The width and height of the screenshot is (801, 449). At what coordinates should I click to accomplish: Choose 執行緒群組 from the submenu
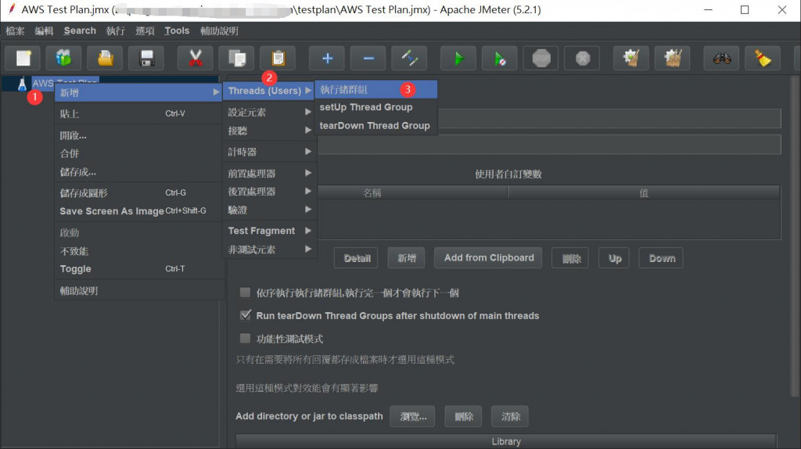[x=376, y=89]
